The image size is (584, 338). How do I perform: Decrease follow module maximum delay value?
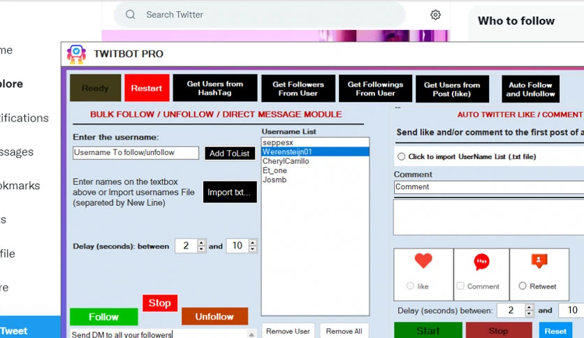[x=252, y=249]
